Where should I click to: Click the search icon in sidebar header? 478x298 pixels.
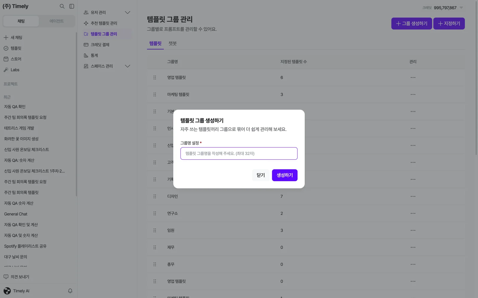click(62, 6)
